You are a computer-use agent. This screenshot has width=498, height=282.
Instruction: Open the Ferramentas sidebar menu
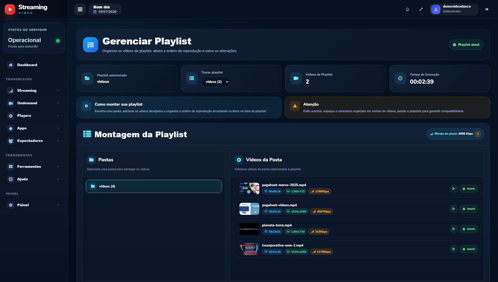pos(34,166)
